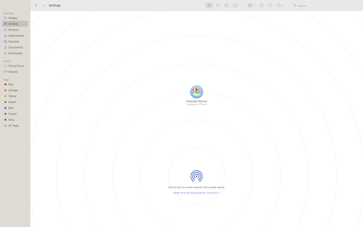Click the Applications sidebar icon
Image resolution: width=363 pixels, height=227 pixels.
point(5,36)
